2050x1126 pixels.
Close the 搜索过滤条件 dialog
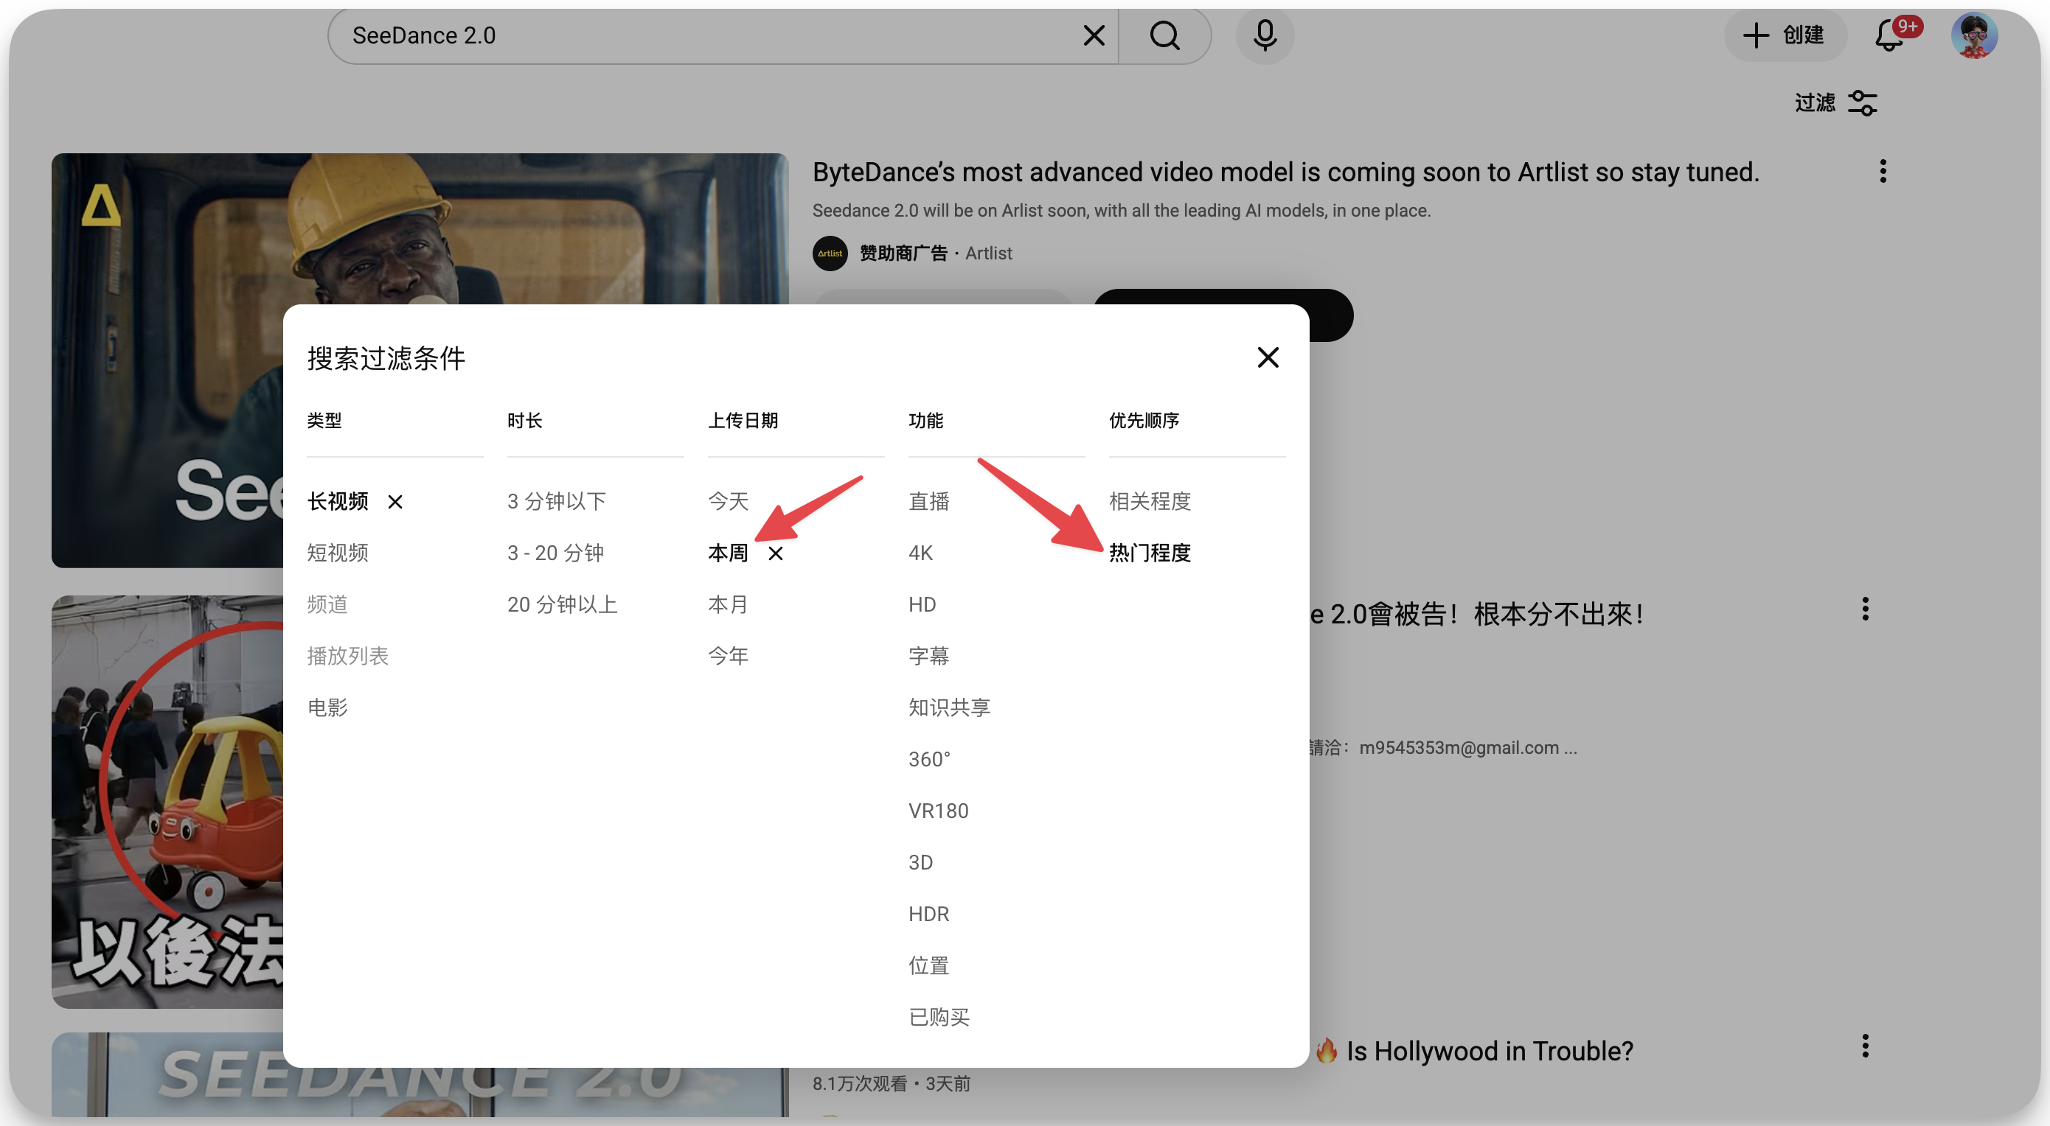(x=1268, y=357)
